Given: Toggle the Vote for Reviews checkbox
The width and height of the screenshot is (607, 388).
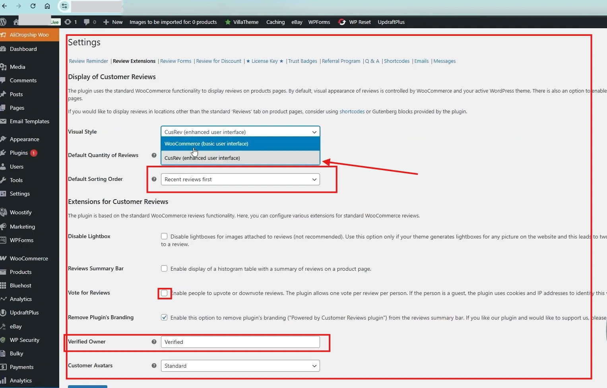Looking at the screenshot, I should pos(164,293).
